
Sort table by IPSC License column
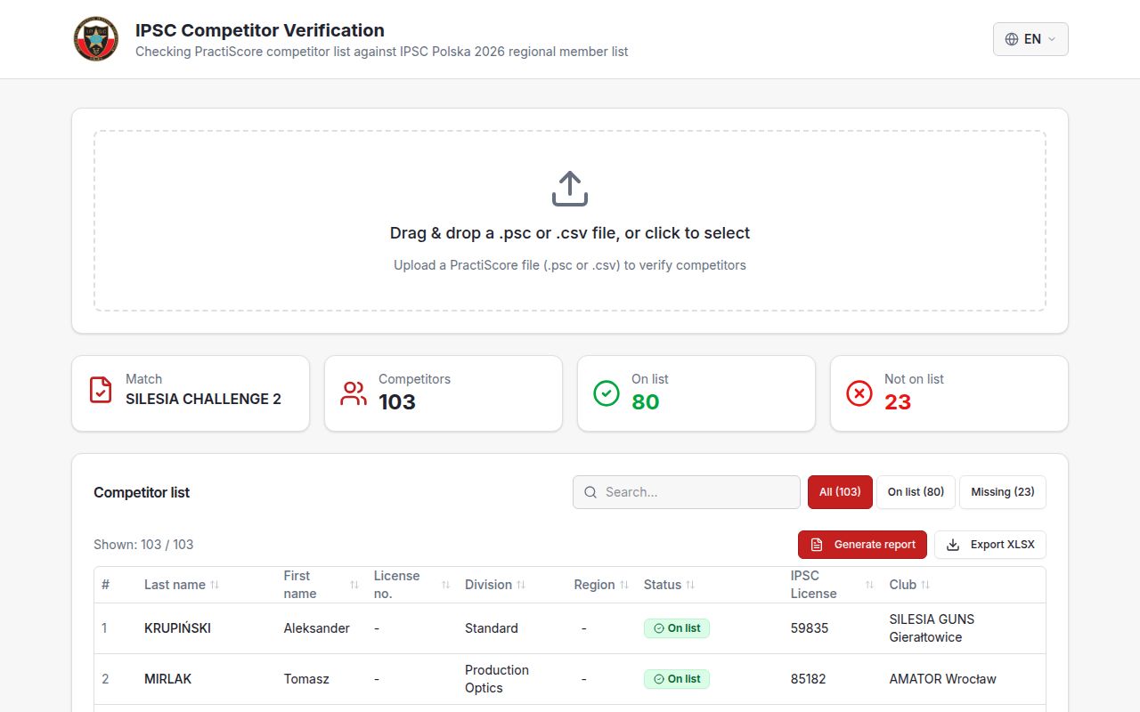point(832,585)
